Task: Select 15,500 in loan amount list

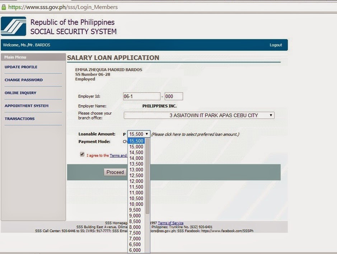Action: [x=136, y=141]
